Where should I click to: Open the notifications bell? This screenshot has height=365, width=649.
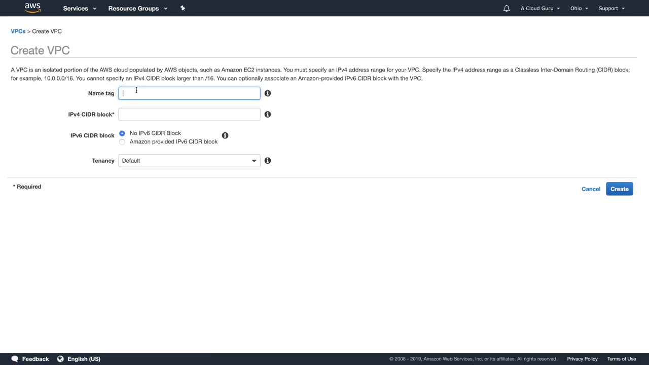click(506, 9)
